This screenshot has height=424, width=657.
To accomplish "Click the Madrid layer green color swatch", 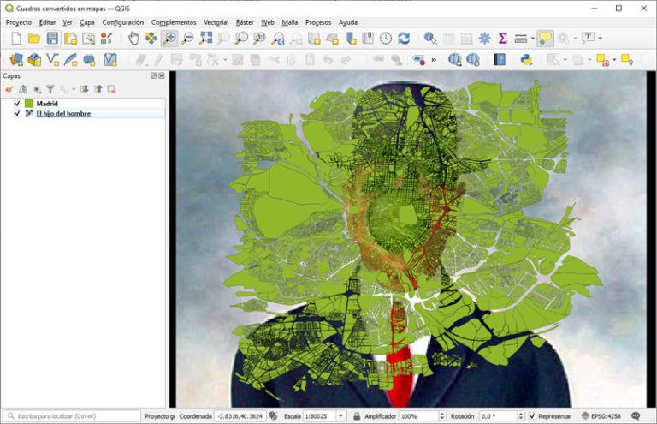I will point(29,104).
